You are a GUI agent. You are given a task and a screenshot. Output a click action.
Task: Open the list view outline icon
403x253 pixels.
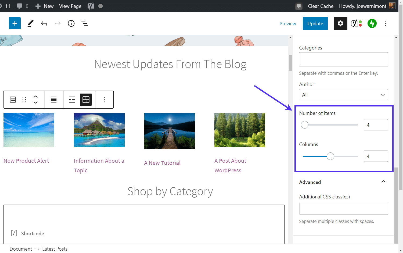click(x=85, y=24)
